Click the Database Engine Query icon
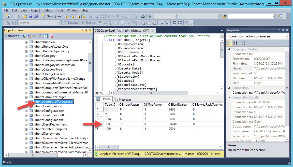Image resolution: width=293 pixels, height=167 pixels. [x=66, y=17]
